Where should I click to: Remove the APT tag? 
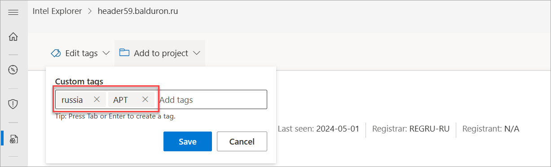click(145, 100)
